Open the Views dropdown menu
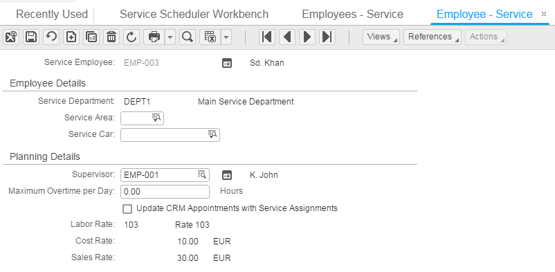This screenshot has height=272, width=555. pos(381,37)
